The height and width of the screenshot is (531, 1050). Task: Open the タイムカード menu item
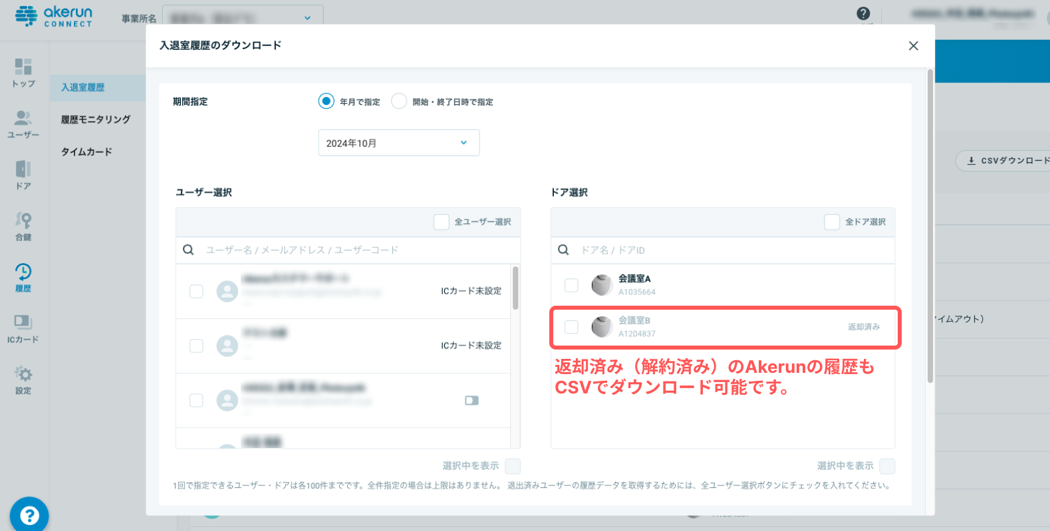click(86, 152)
